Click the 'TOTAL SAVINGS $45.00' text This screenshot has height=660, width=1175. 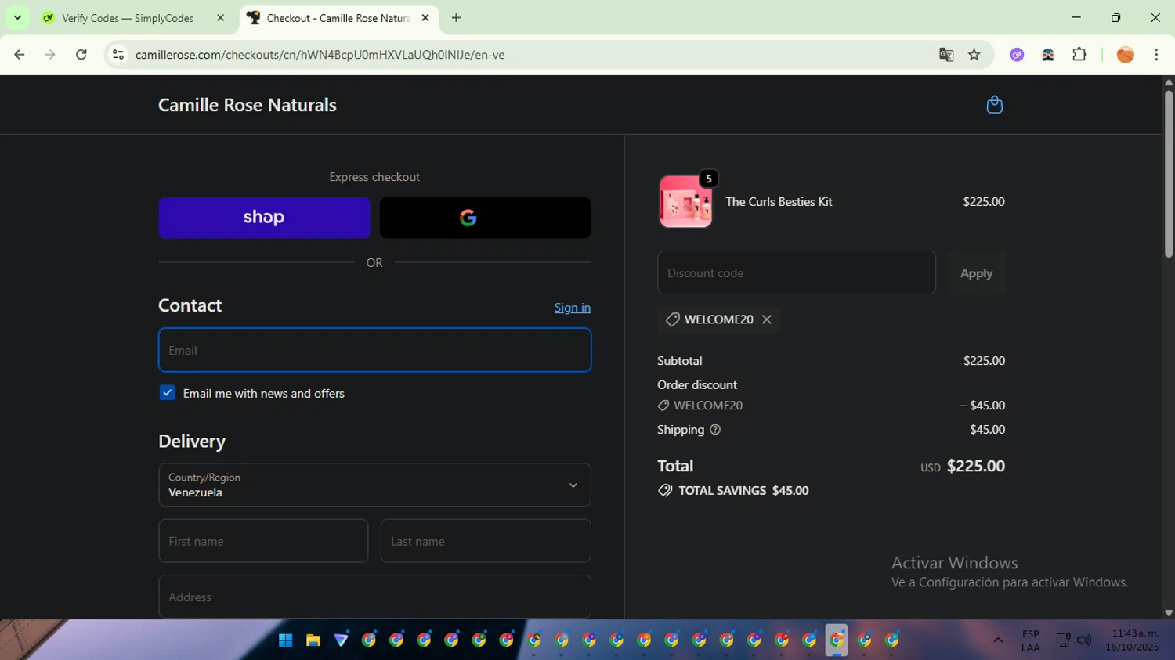743,491
